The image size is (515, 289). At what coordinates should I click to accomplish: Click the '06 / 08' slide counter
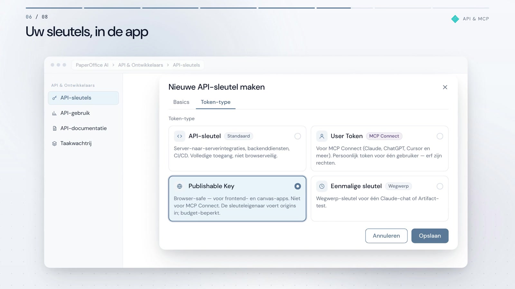[x=37, y=17]
